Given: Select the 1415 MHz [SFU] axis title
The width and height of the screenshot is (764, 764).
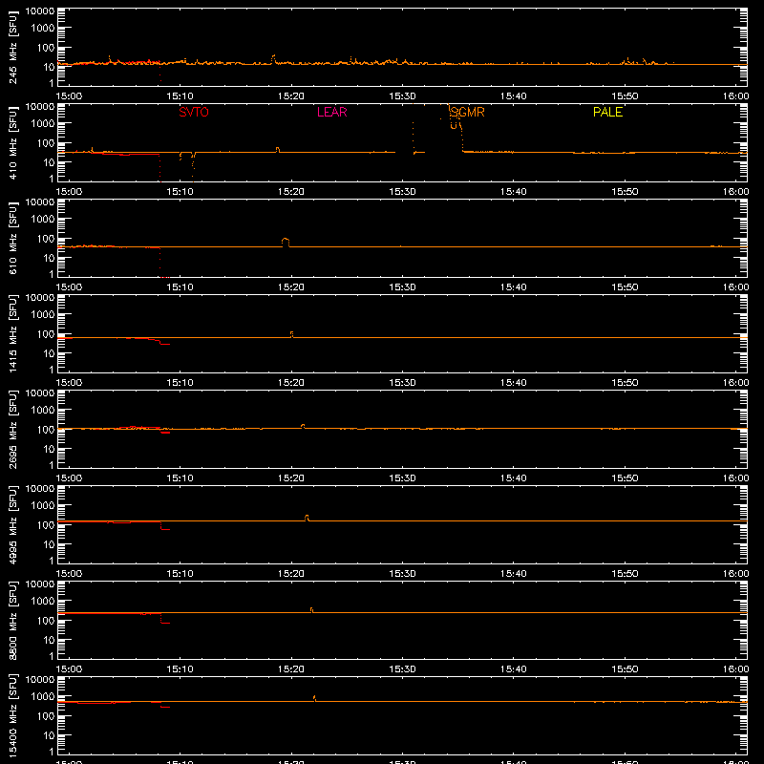Looking at the screenshot, I should pyautogui.click(x=13, y=333).
